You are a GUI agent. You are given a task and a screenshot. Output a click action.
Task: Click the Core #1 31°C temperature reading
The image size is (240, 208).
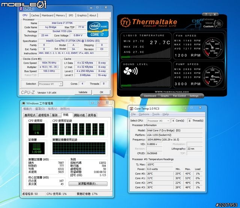[160, 178]
